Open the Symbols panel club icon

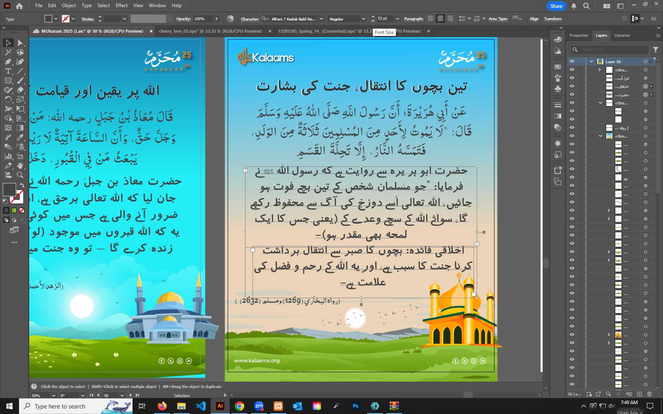pos(558,89)
